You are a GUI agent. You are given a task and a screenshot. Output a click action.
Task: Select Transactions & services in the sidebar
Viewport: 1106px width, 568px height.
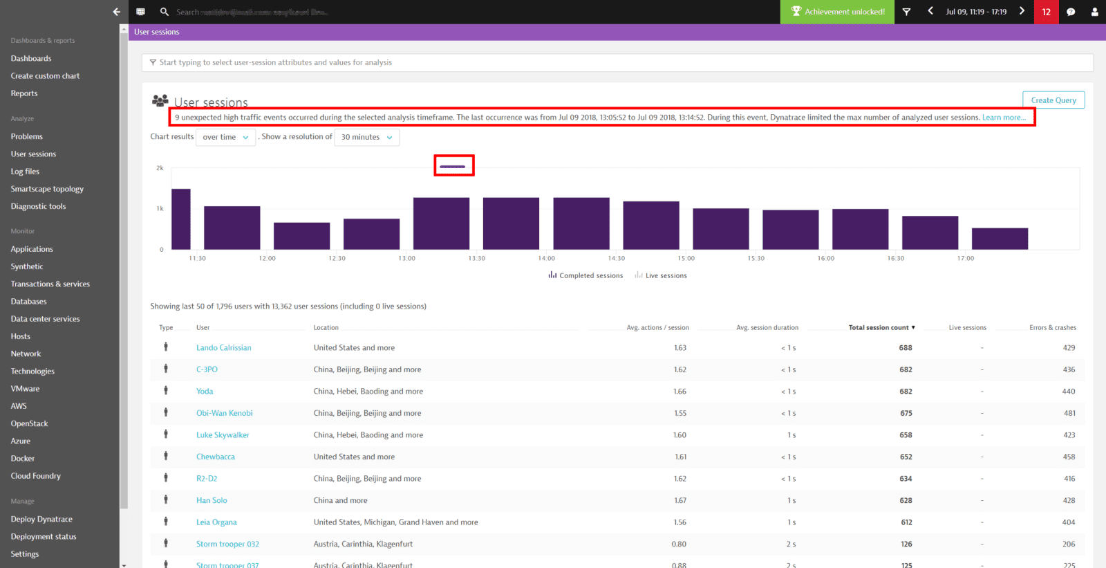[50, 284]
